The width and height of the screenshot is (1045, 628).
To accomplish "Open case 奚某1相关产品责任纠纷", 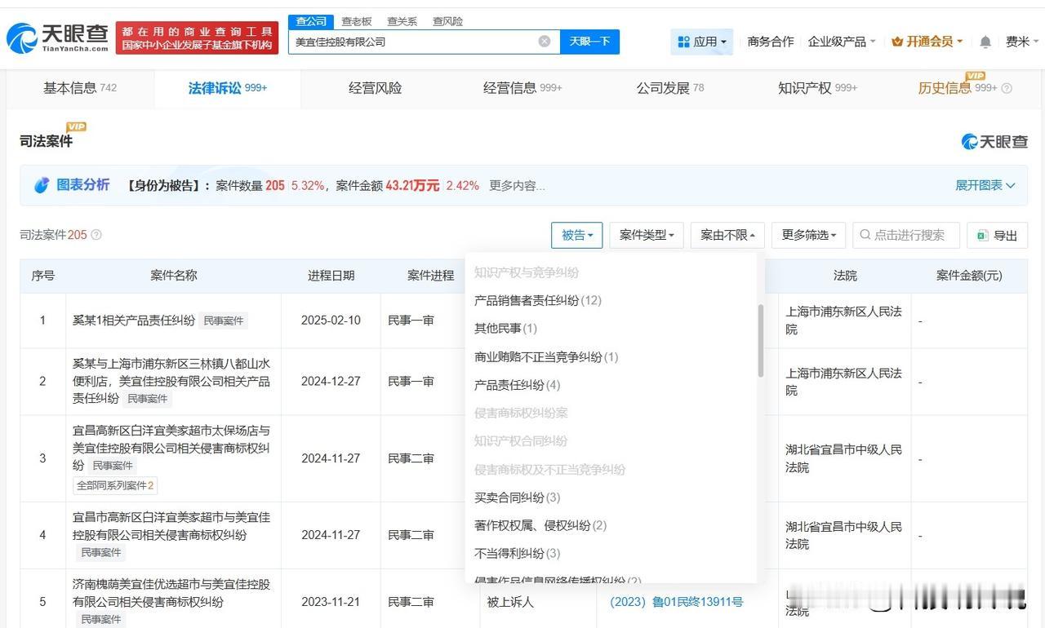I will [x=134, y=321].
